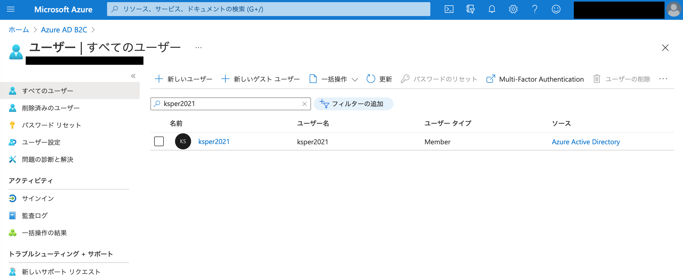Collapse the sidebar with the chevron

click(133, 76)
